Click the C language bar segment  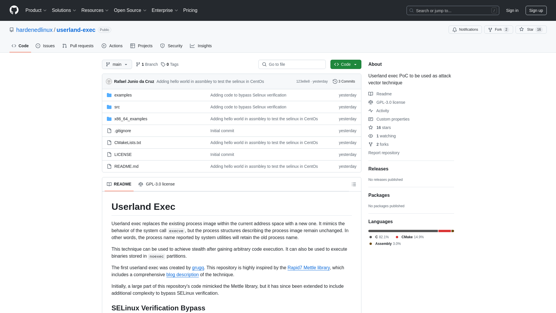click(x=403, y=231)
